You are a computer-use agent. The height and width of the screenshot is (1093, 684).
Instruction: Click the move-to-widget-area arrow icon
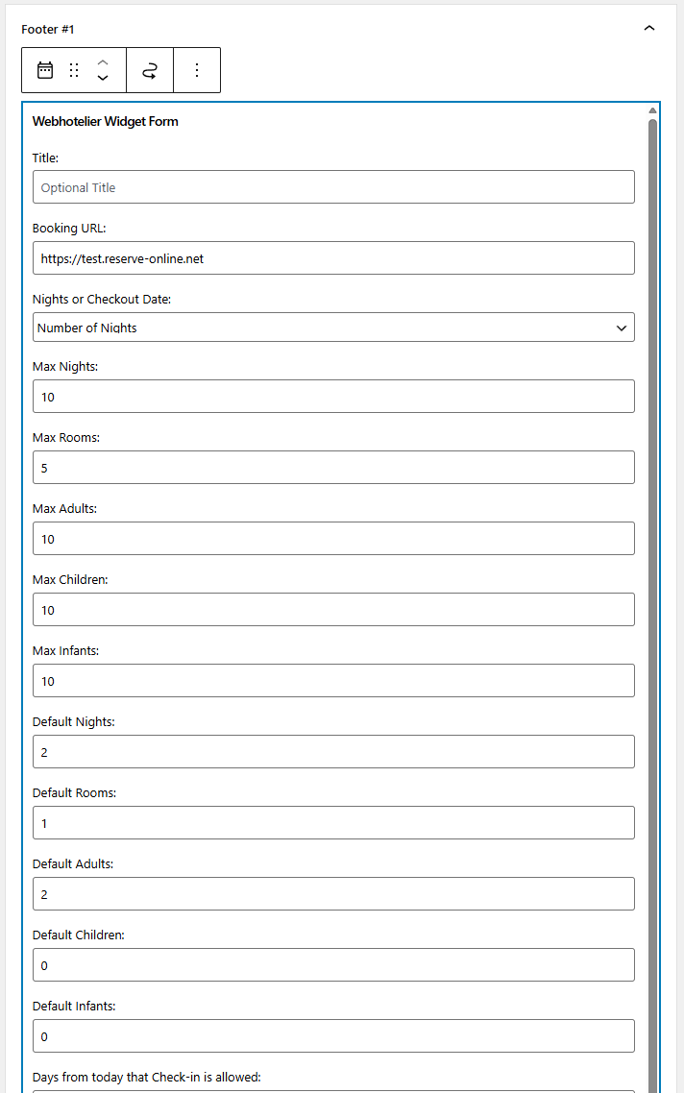(x=149, y=69)
